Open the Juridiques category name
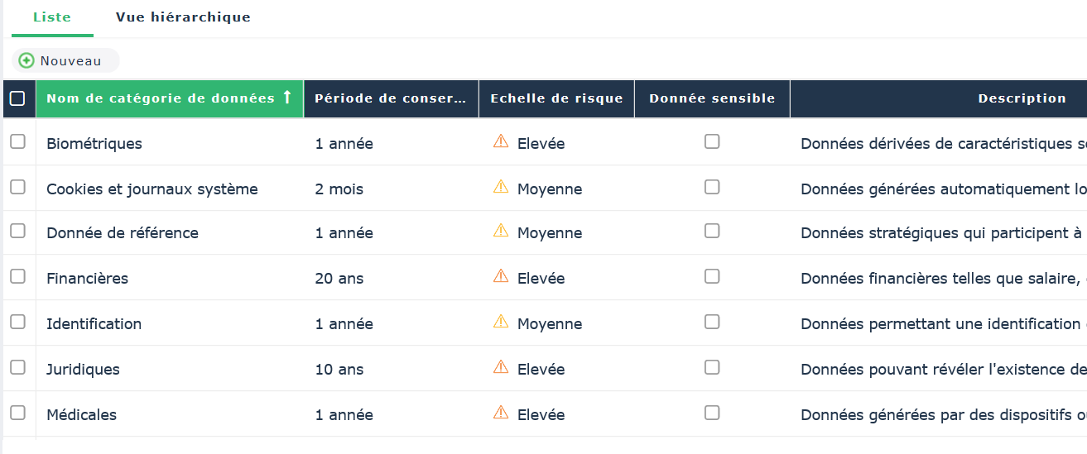 (83, 370)
